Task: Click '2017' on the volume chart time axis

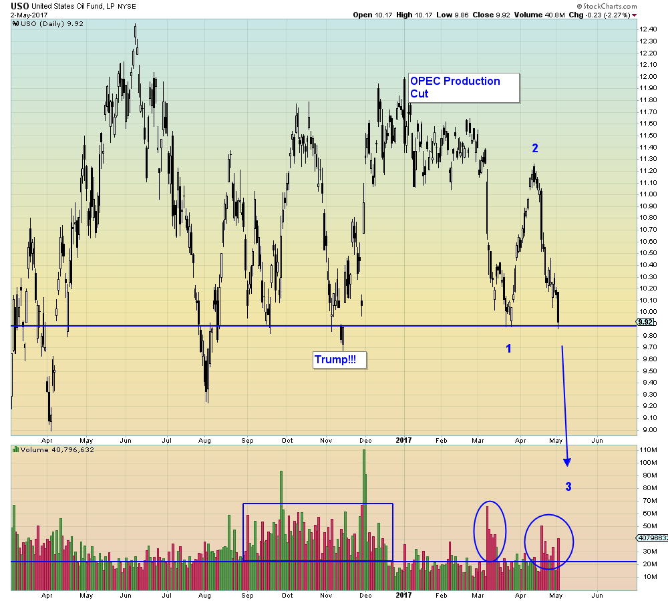Action: click(403, 596)
